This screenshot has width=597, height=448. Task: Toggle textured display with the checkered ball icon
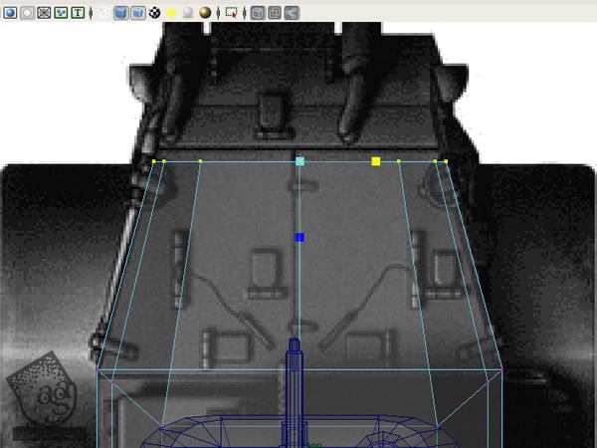(x=155, y=12)
